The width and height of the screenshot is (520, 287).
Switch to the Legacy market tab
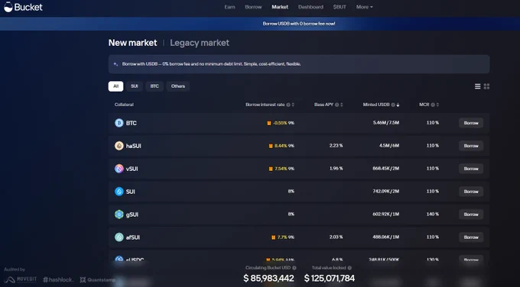click(200, 43)
